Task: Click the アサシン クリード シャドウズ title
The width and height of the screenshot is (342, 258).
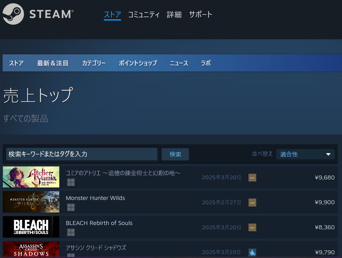Action: [x=96, y=247]
